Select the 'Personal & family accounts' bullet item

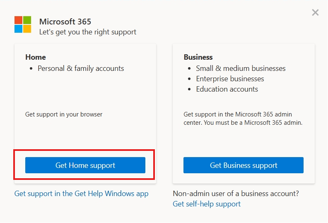click(x=81, y=68)
